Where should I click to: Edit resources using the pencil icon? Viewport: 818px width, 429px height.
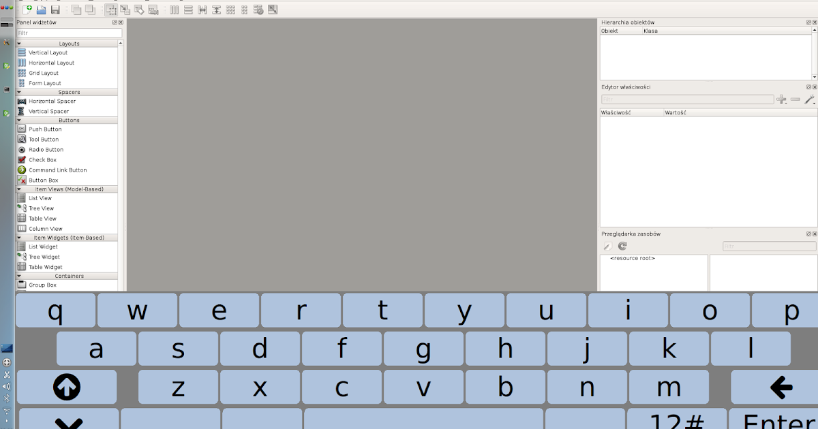coord(607,246)
